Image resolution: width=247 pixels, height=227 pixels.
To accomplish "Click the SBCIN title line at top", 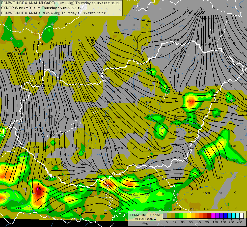I will (53, 13).
